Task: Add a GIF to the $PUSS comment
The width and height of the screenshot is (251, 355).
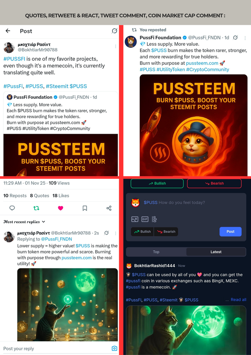Action: (x=145, y=219)
